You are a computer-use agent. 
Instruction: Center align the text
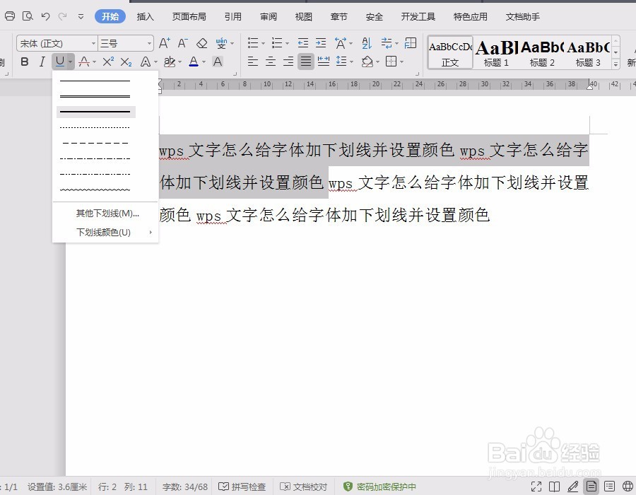(270, 62)
